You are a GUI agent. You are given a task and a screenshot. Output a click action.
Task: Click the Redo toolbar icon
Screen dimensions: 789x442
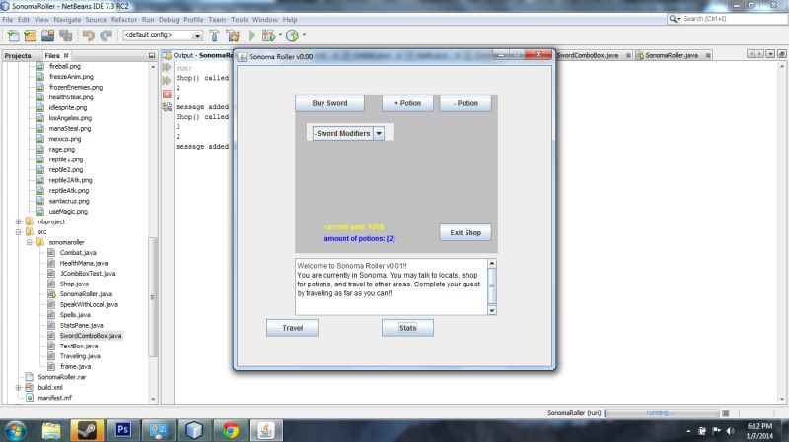coord(107,35)
